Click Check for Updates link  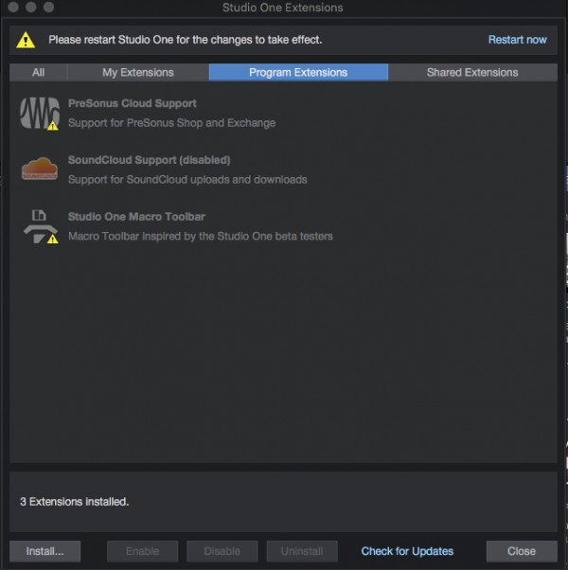(x=407, y=551)
